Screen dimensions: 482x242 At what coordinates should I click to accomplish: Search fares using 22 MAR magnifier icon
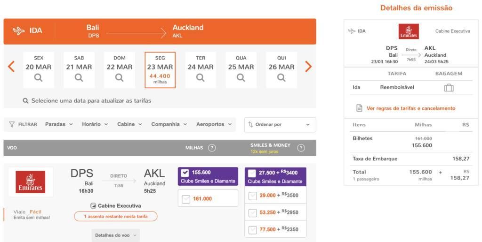119,78
